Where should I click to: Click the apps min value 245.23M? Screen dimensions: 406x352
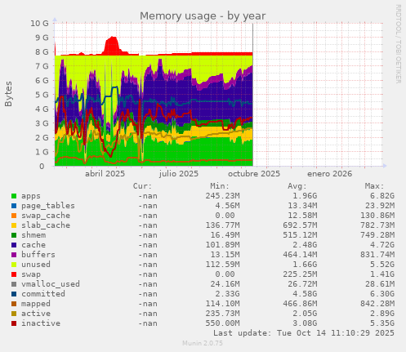[x=222, y=196]
